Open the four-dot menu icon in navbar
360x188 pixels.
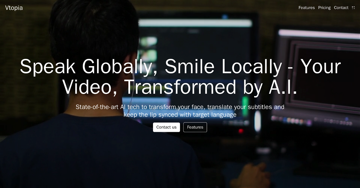(353, 8)
